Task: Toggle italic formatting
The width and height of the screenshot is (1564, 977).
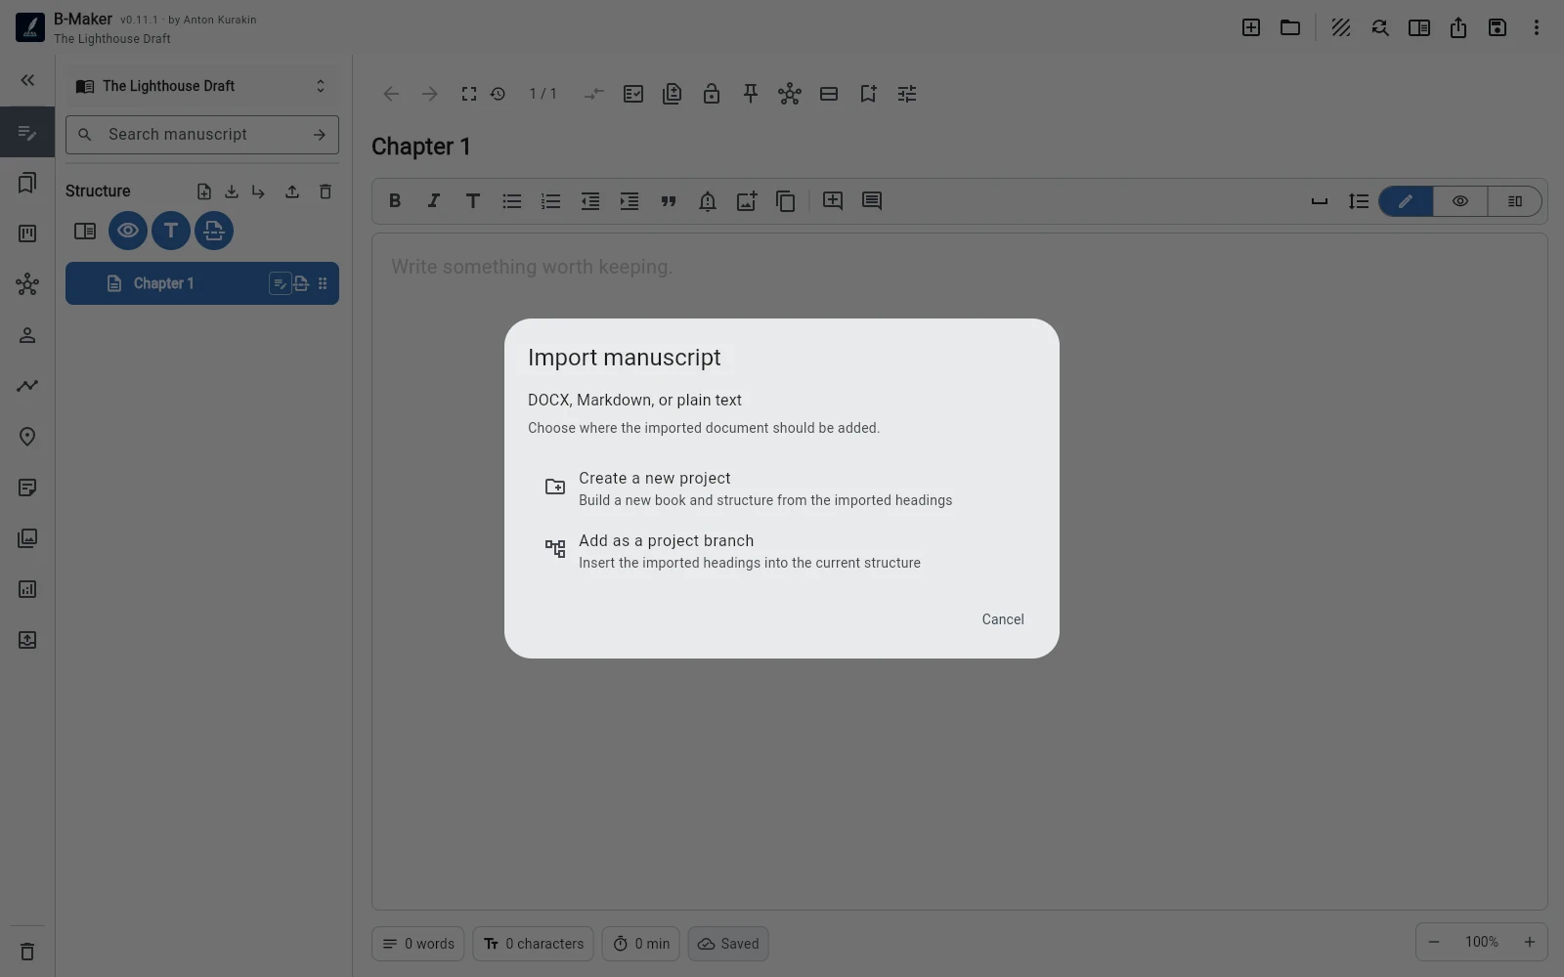Action: (434, 201)
